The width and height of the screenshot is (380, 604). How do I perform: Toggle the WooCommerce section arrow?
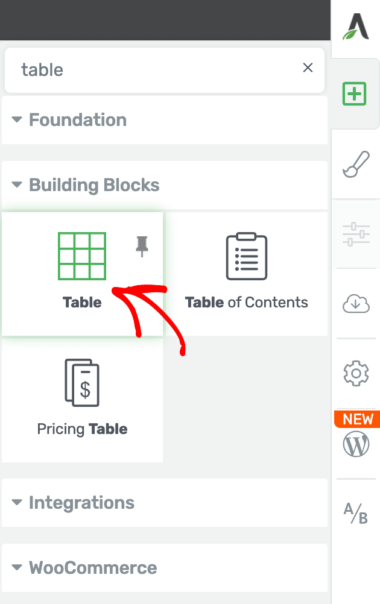tap(17, 567)
